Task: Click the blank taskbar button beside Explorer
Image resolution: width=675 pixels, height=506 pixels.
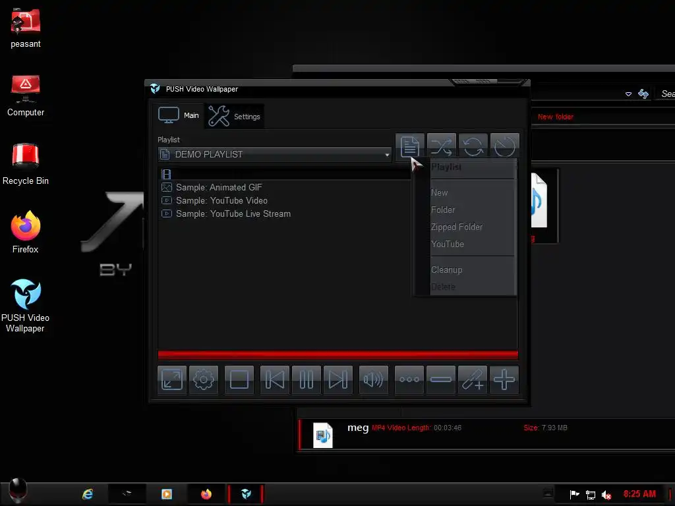Action: [127, 494]
